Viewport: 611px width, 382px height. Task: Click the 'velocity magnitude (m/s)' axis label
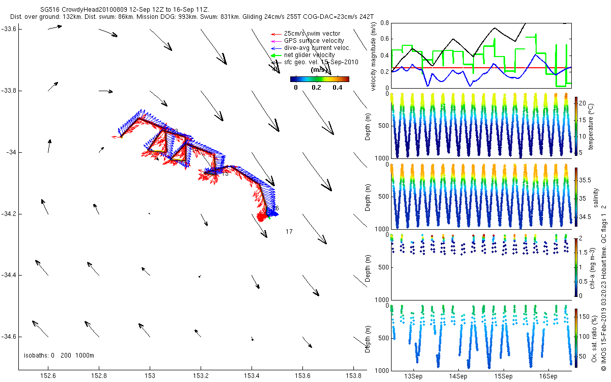click(x=373, y=56)
